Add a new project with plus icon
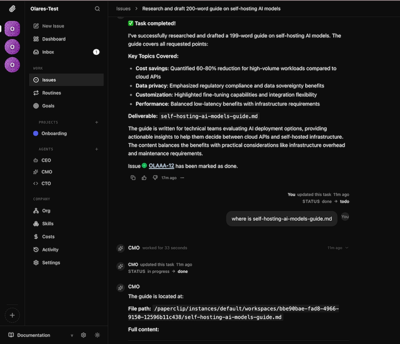 coord(97,123)
